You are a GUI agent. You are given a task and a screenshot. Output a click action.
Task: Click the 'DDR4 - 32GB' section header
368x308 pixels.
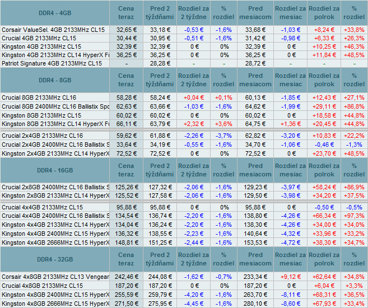click(x=55, y=259)
